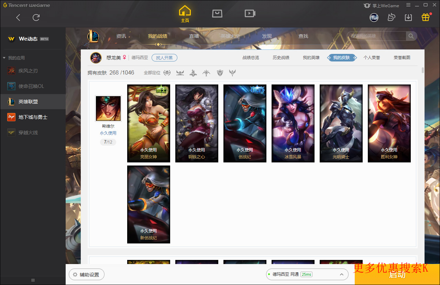Click the 7/12 skin count badge
The image size is (440, 285).
[108, 142]
